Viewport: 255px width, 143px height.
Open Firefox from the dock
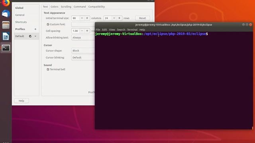click(6, 3)
